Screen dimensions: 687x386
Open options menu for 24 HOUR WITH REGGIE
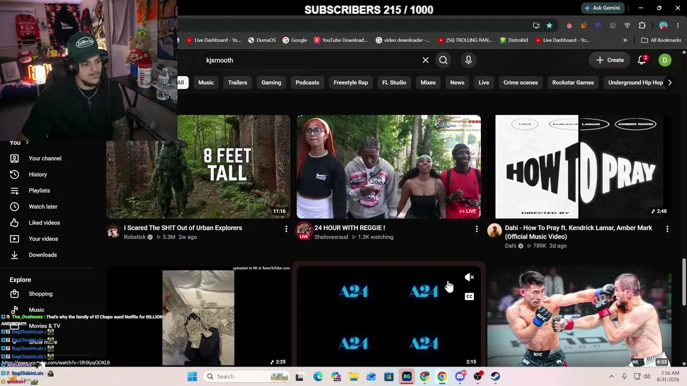[477, 229]
